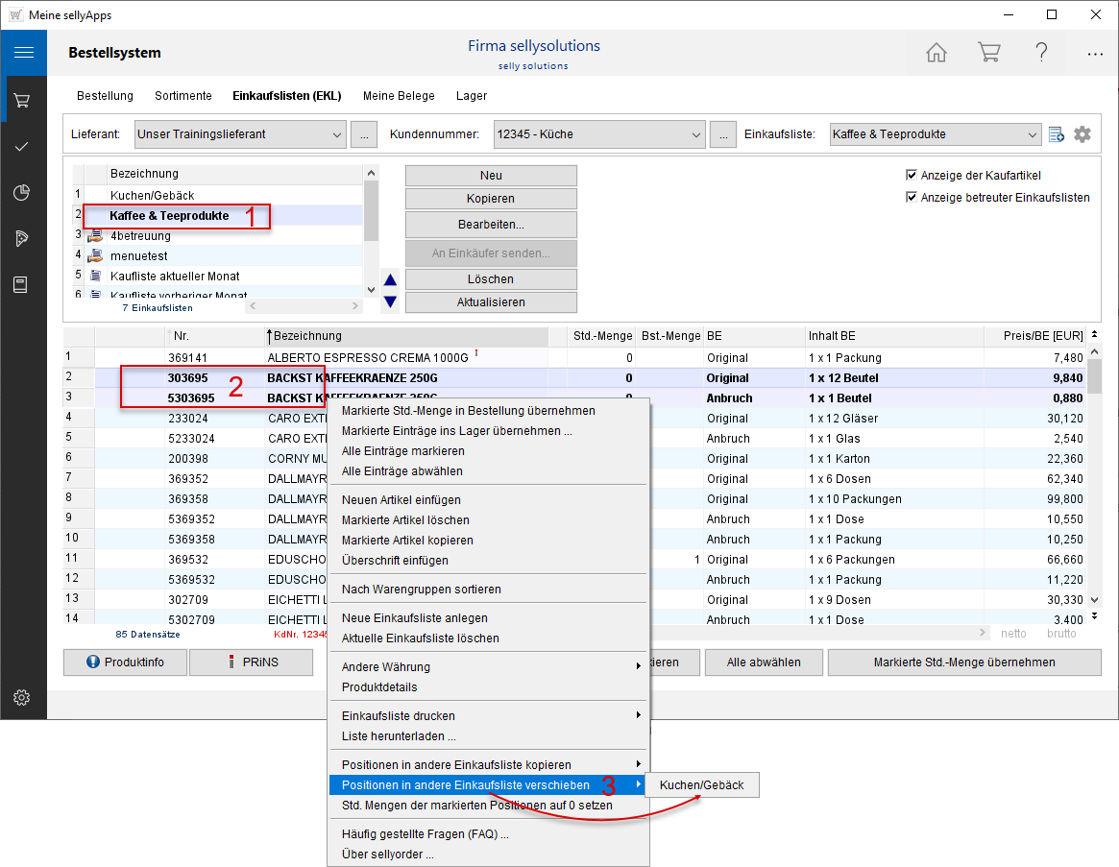Toggle 'Anzeige der Kaufartikel' checkbox
This screenshot has height=867, width=1119.
(x=912, y=176)
